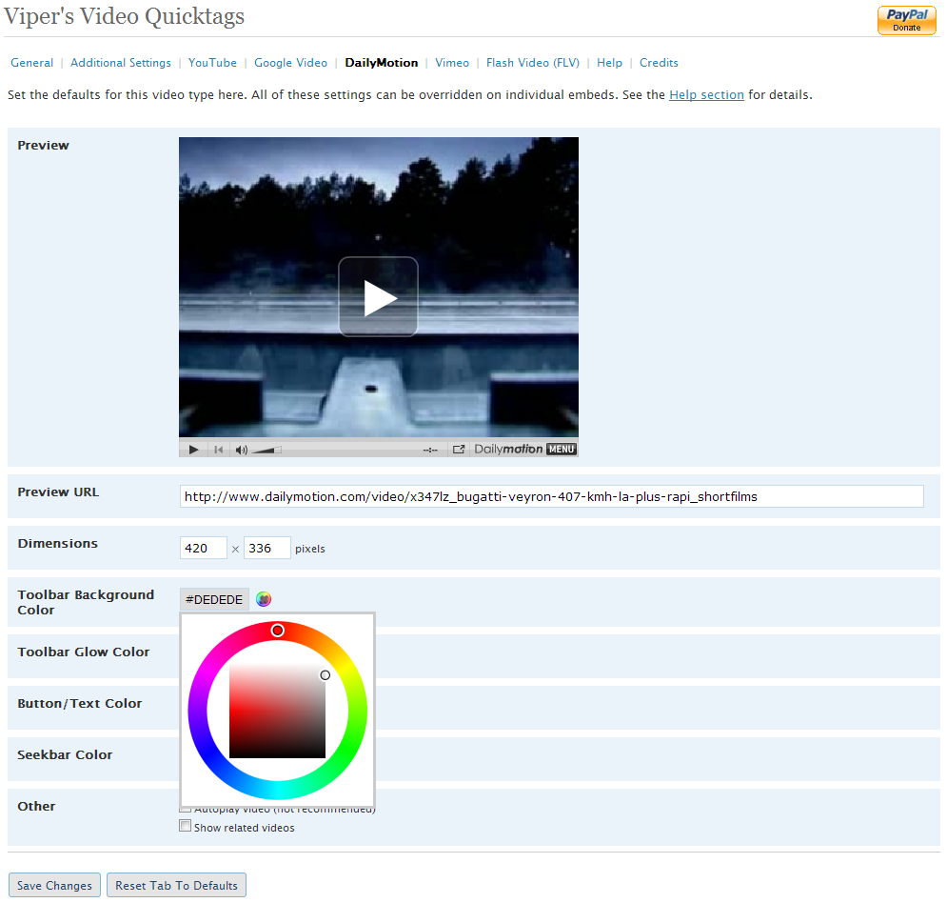Screen dimensions: 947x903
Task: Click the color wheel icon beside #DEDEDE
Action: pos(264,599)
